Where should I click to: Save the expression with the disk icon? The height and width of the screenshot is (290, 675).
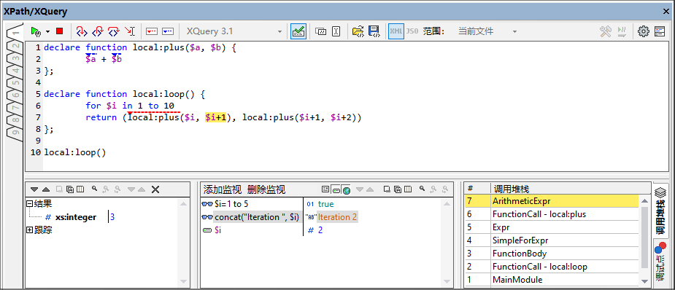coord(374,31)
